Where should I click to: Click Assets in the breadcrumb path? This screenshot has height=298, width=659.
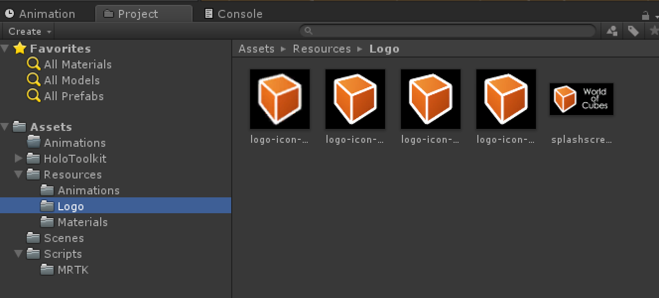click(257, 49)
